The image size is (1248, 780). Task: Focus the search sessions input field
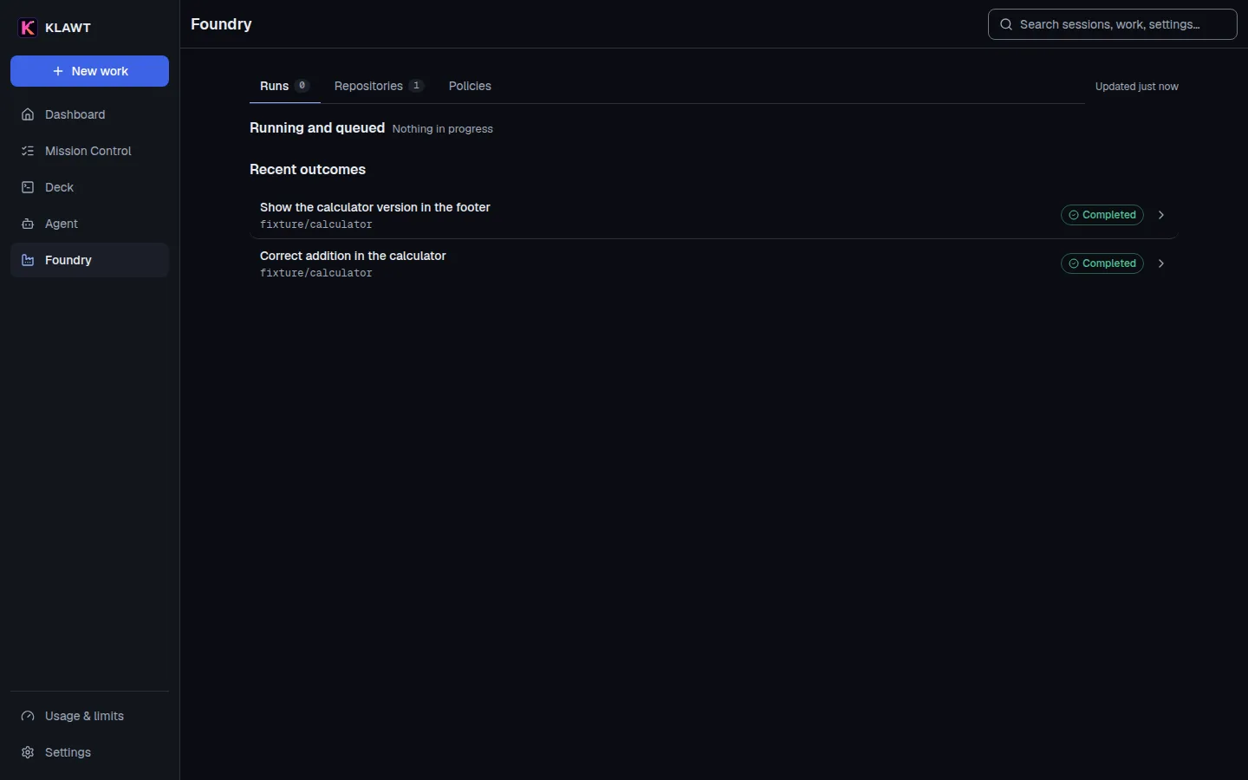pyautogui.click(x=1113, y=24)
